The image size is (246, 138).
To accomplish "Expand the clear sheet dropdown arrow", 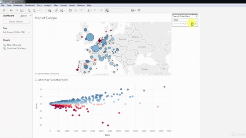I will [65, 10].
